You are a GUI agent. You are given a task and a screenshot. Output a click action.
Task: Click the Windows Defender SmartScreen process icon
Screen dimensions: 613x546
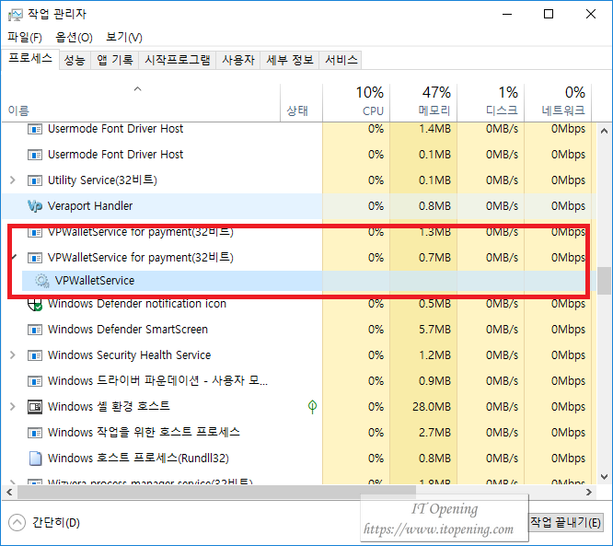(x=36, y=330)
